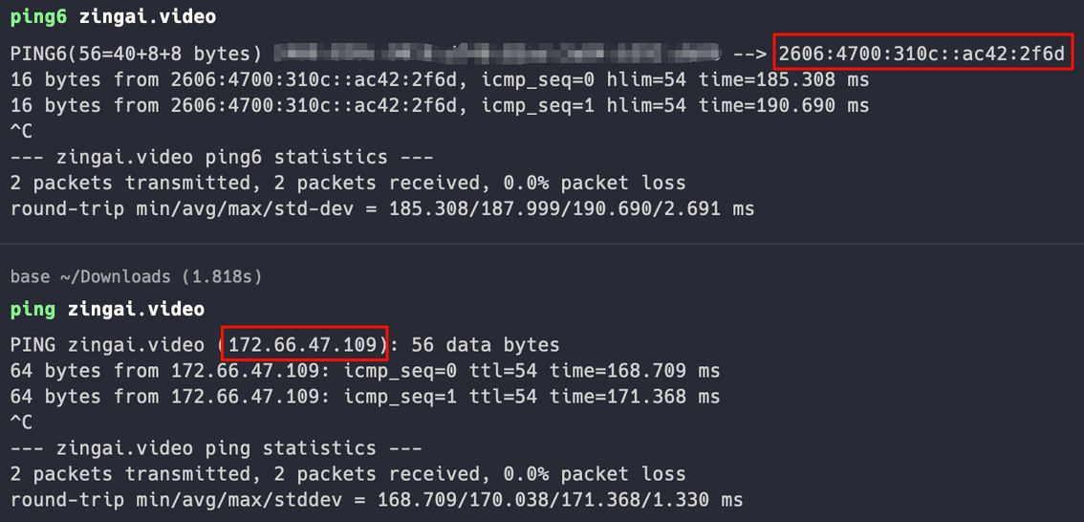Click the highlighted IPv4 address 172.66.47.109
The width and height of the screenshot is (1084, 522).
click(x=304, y=343)
